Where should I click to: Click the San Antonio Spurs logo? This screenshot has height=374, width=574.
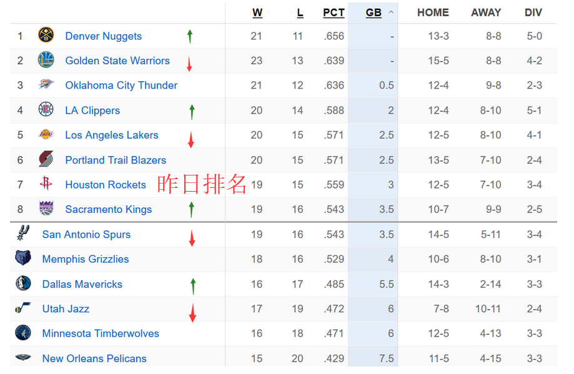[22, 234]
